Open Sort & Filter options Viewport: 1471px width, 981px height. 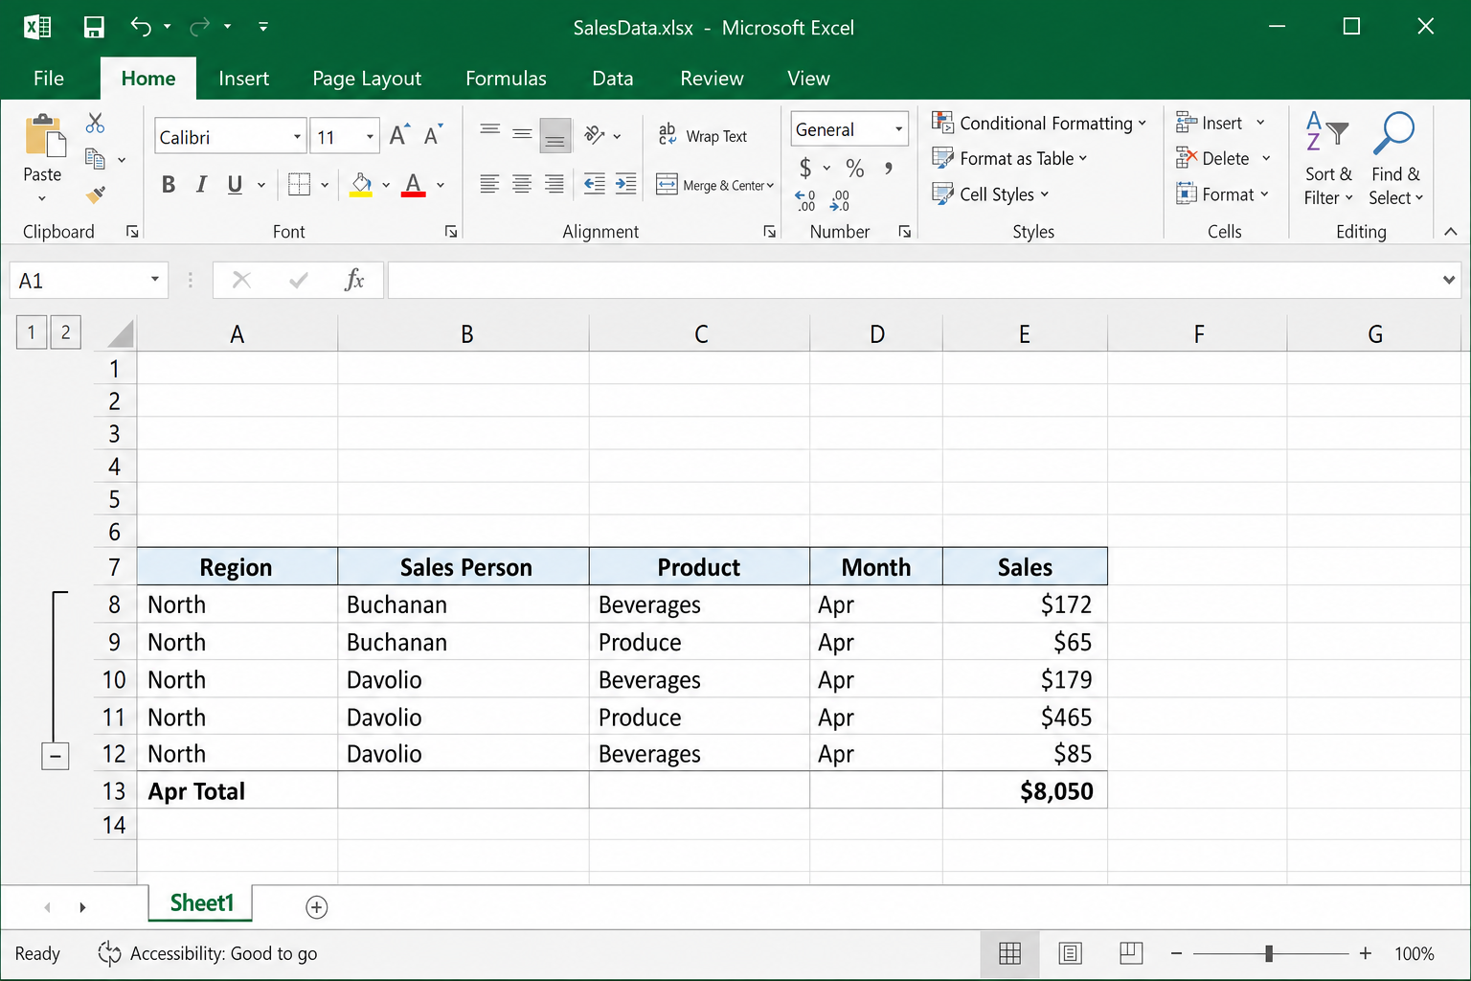tap(1328, 158)
